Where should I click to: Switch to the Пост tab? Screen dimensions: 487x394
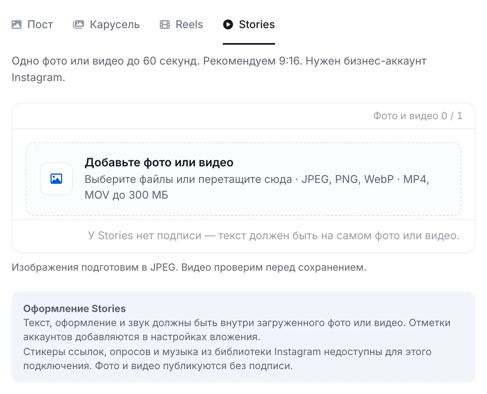(32, 24)
